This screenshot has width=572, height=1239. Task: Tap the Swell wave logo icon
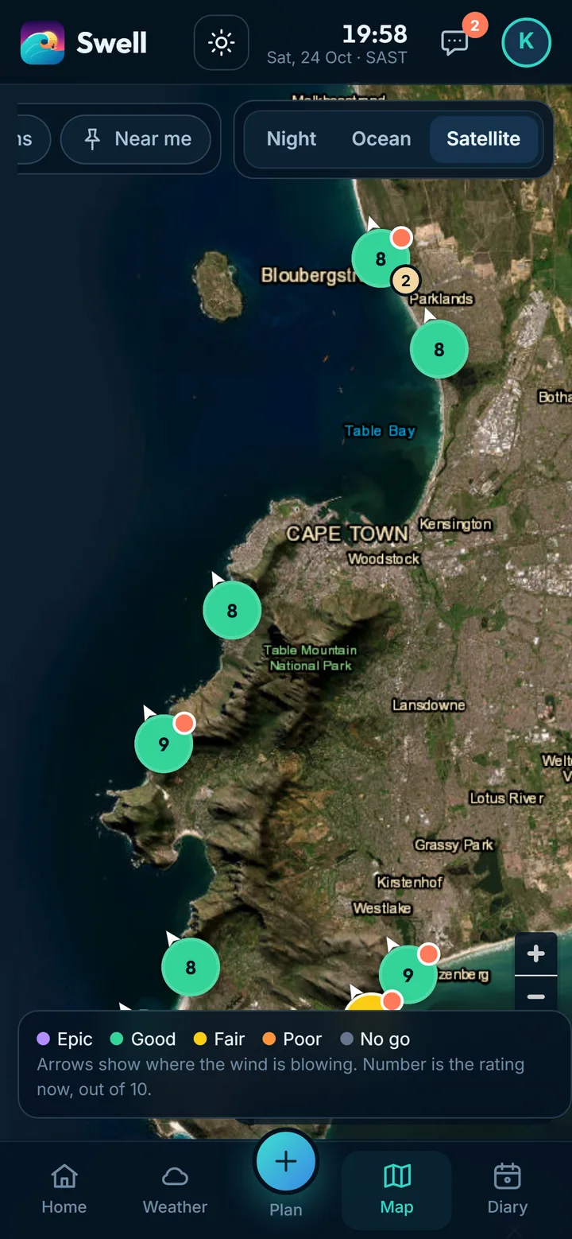(42, 42)
